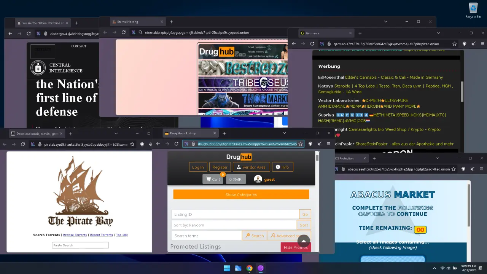Open the hamburger menu in Drug Hub window
487x274 pixels.
point(329,144)
